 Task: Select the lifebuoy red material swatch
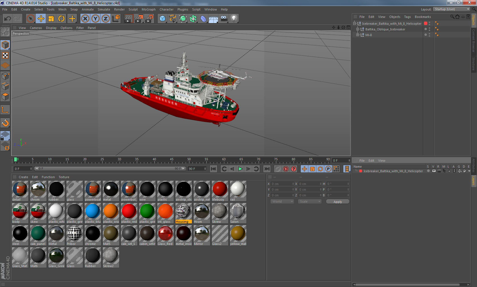click(220, 191)
